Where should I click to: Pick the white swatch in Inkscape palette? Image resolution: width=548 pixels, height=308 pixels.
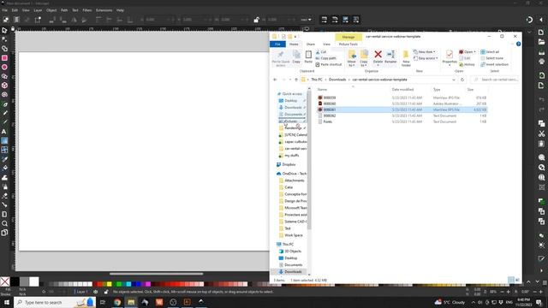pos(34,281)
